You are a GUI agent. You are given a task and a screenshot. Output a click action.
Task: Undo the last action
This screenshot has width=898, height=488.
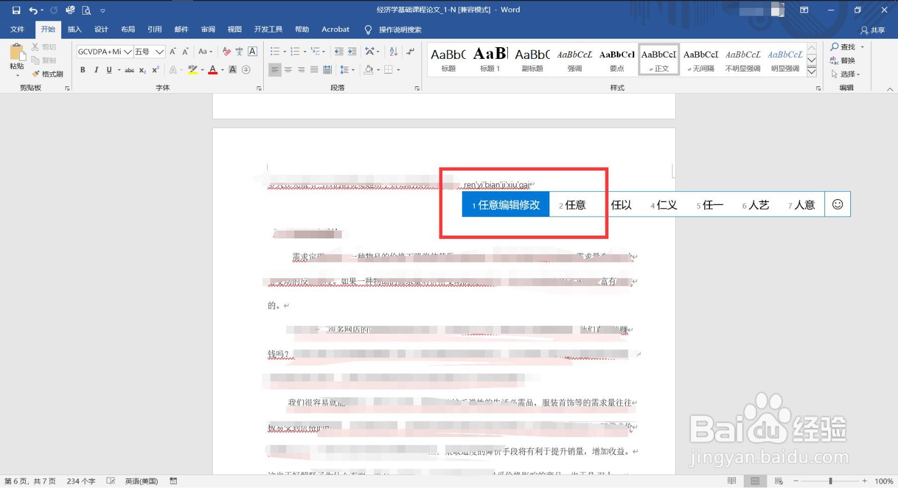pos(33,10)
